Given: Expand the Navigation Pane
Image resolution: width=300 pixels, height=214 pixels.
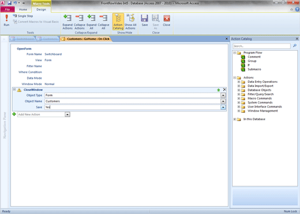Looking at the screenshot, I should tap(4, 39).
